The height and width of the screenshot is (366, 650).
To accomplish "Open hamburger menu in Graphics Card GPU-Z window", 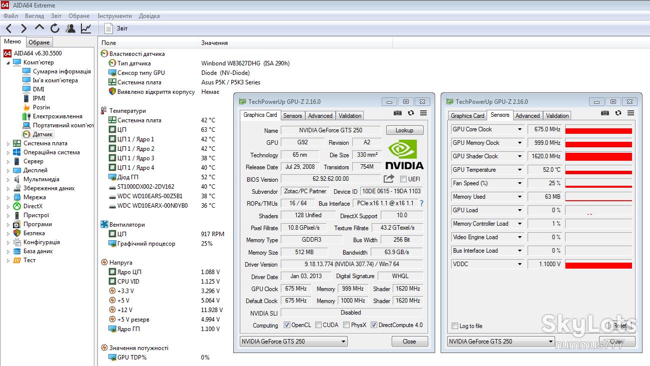I will click(423, 113).
